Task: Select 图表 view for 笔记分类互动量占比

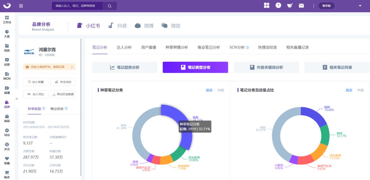Action: click(x=349, y=90)
